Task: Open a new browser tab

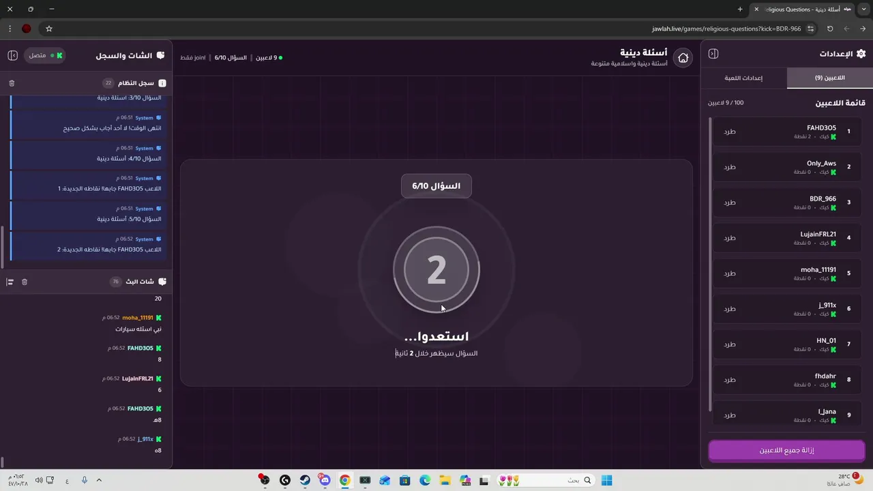Action: 740,9
